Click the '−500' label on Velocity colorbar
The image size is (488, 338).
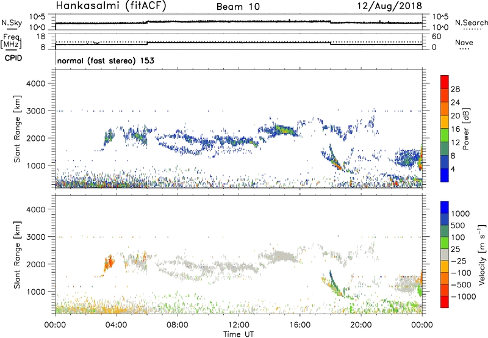point(461,284)
